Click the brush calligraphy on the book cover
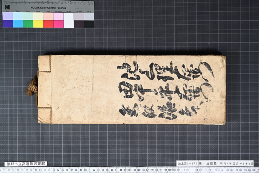Screen dimensions: 259x173 (166, 90)
